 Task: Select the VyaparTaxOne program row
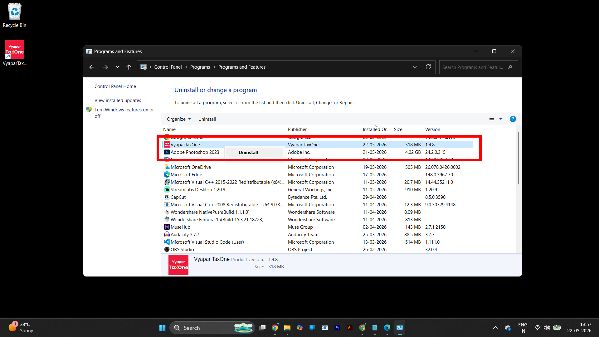318,145
